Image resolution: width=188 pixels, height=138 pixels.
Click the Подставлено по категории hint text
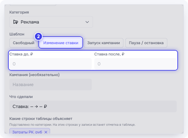pos(72,124)
